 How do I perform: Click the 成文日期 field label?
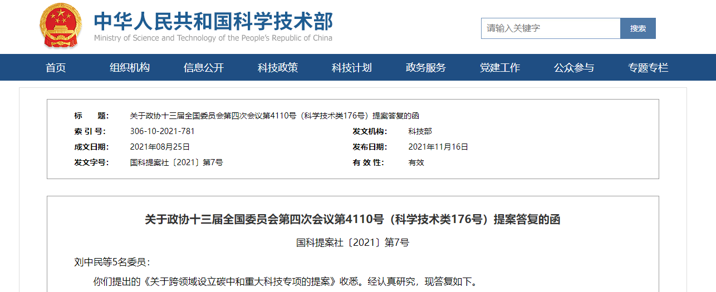(x=91, y=147)
